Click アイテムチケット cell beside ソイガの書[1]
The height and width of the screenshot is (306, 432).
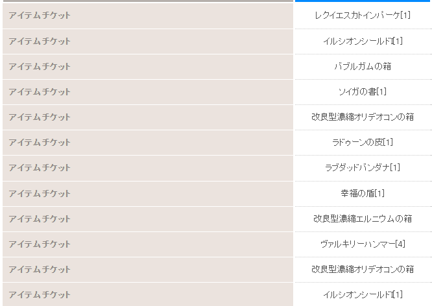point(148,92)
